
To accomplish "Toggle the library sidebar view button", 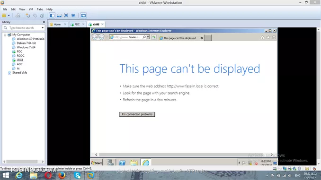I will pos(52,16).
